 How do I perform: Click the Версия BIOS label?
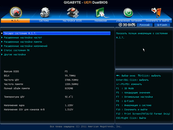pyautogui.click(x=11, y=72)
